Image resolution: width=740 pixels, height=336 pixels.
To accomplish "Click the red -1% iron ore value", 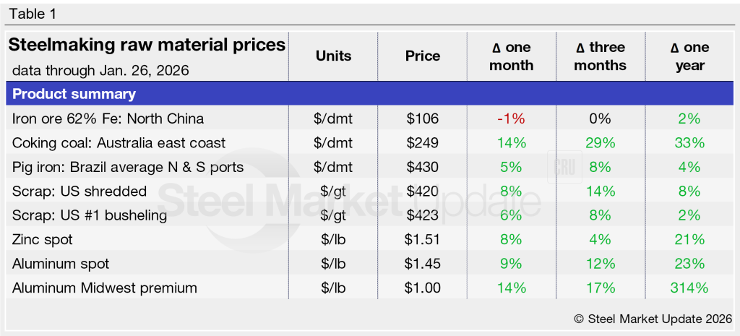I will (511, 119).
